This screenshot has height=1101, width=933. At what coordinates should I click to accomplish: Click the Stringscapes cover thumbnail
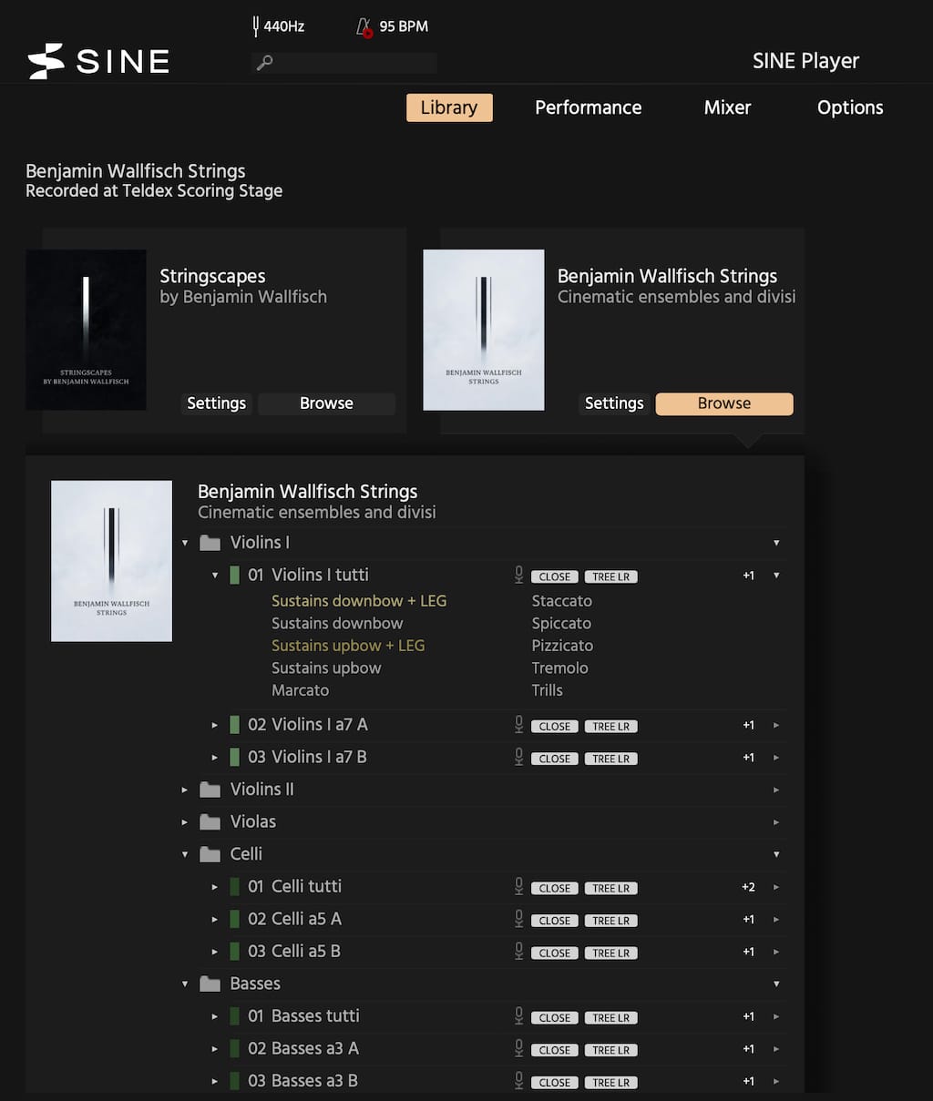[86, 330]
